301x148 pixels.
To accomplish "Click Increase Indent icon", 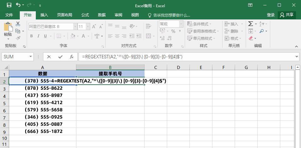I will tap(139, 36).
